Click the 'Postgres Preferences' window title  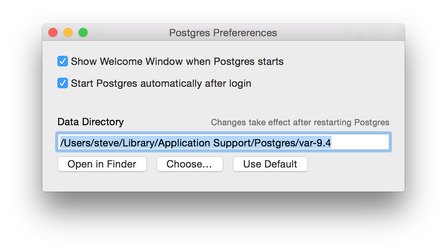coord(223,33)
